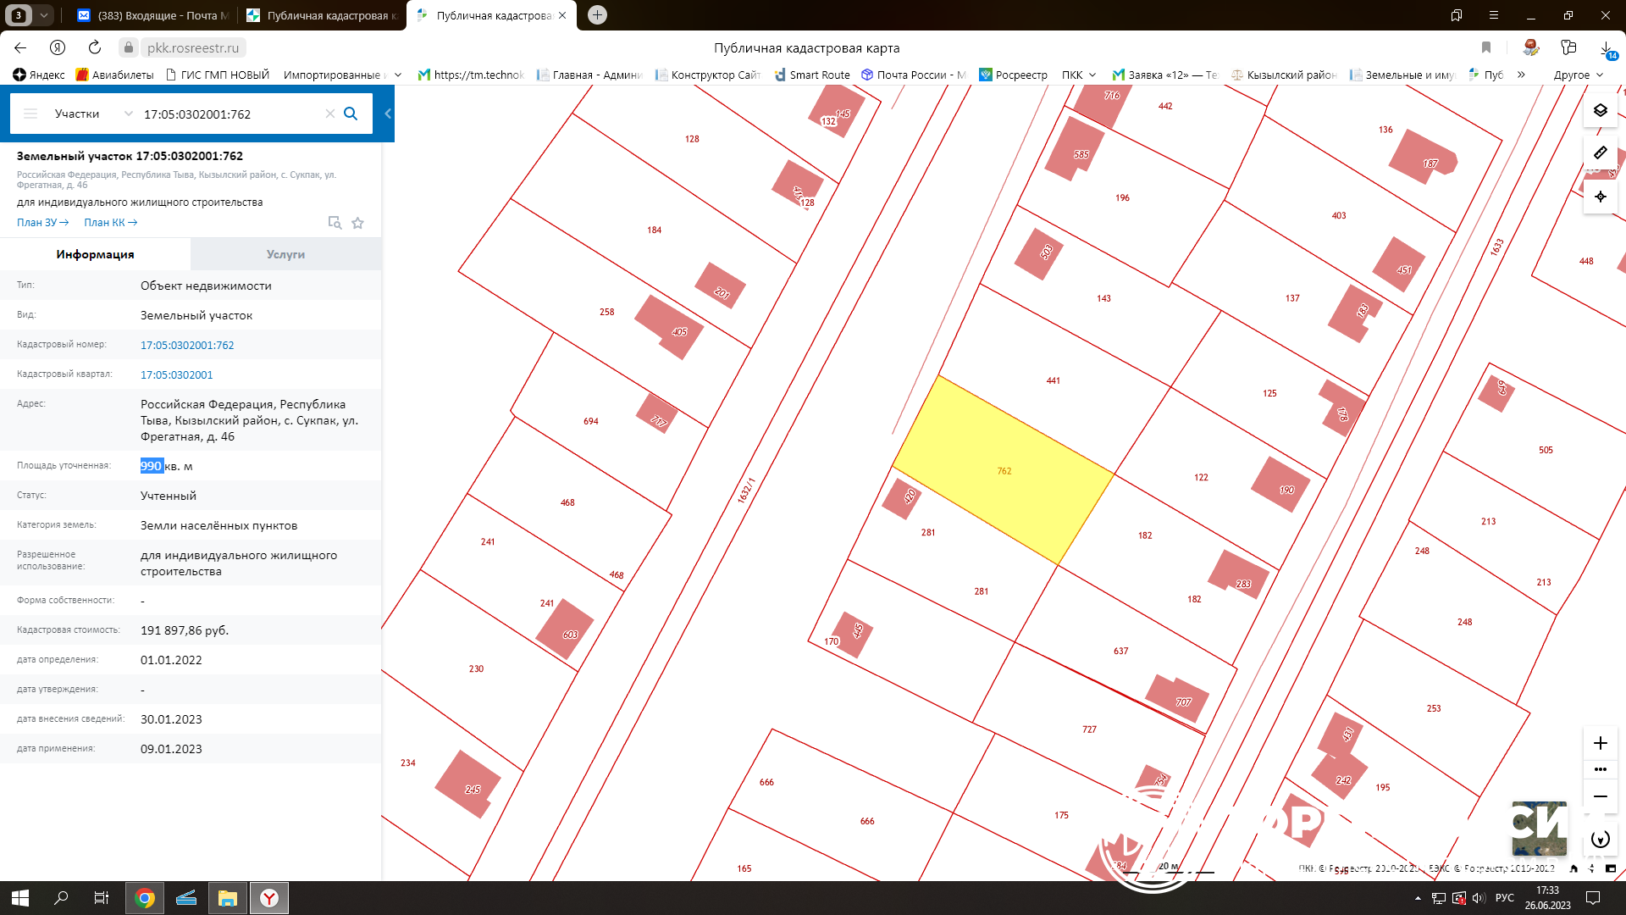Open Windows Start menu
The image size is (1626, 915).
(x=20, y=898)
